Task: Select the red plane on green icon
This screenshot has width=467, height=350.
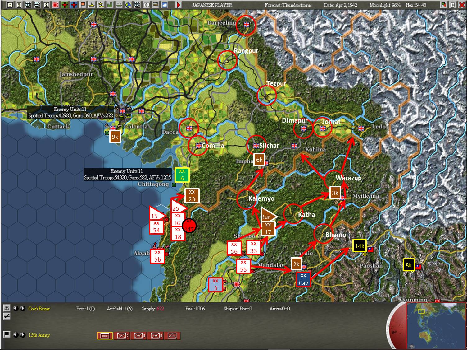Action: pos(65,5)
